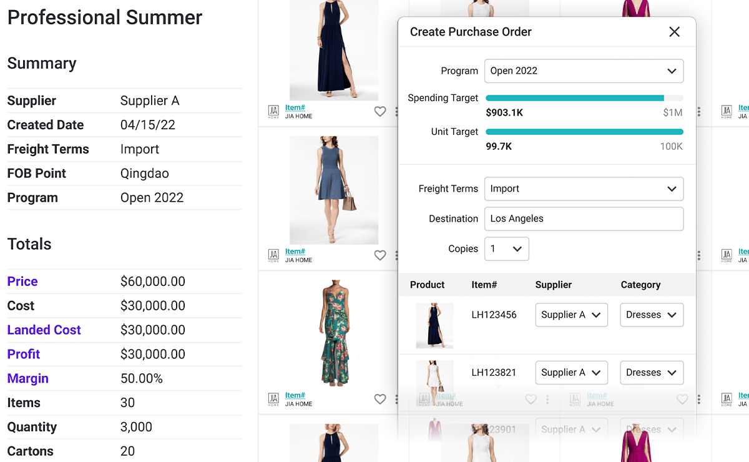Expand the Supplier A dropdown for item LH123456
Screen dimensions: 749x462
coord(571,315)
